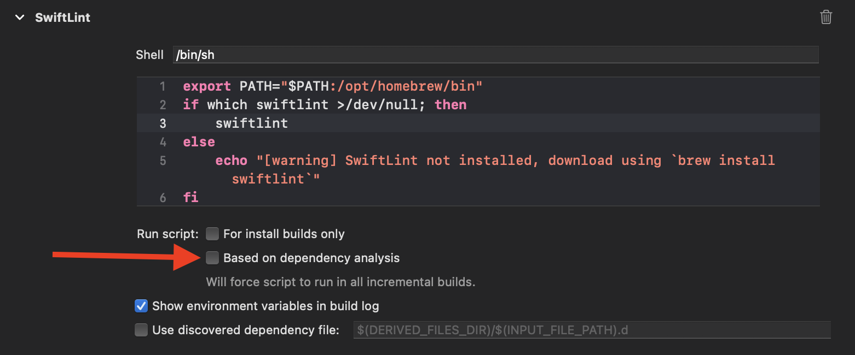Viewport: 855px width, 355px height.
Task: Enable Use discovered dependency file checkbox
Action: pos(141,330)
